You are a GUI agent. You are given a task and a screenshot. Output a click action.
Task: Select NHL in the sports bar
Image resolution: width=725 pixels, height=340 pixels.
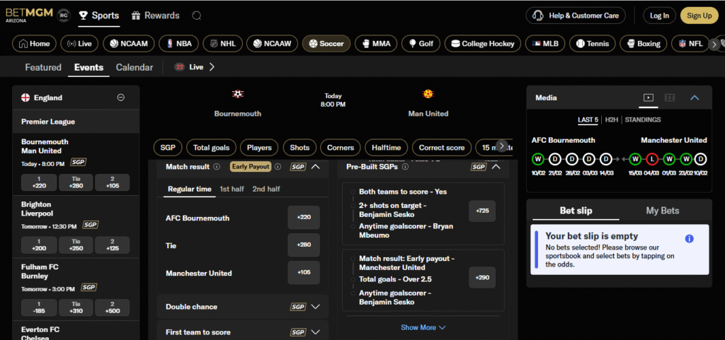[x=222, y=44]
